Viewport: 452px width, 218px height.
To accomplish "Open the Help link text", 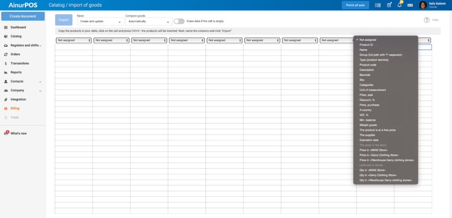I will [x=435, y=20].
